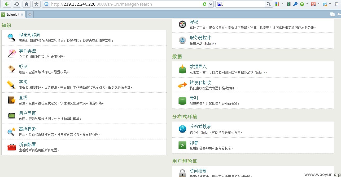
Task: Click the gauge icon beside 授权
Action: click(x=182, y=24)
